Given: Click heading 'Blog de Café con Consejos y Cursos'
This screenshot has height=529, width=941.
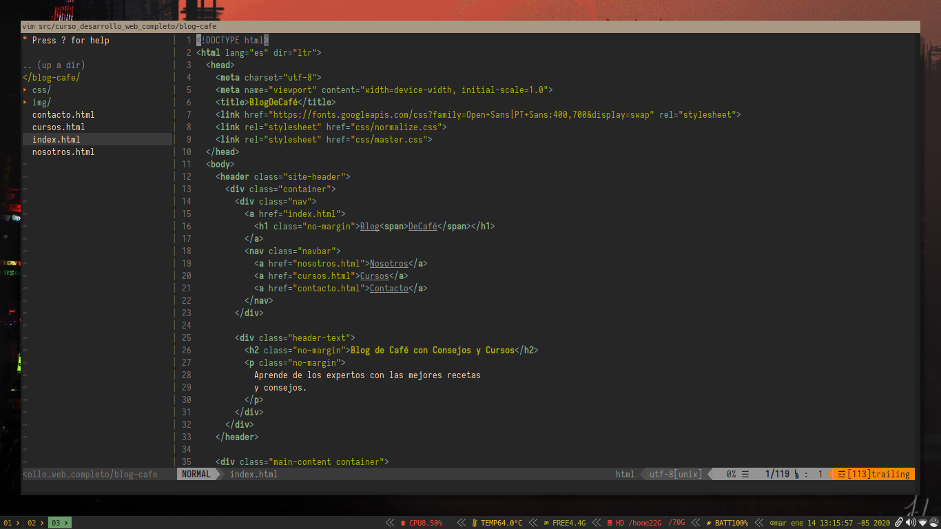Looking at the screenshot, I should 433,350.
